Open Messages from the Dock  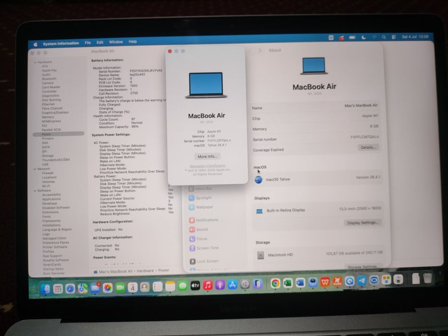click(x=182, y=286)
